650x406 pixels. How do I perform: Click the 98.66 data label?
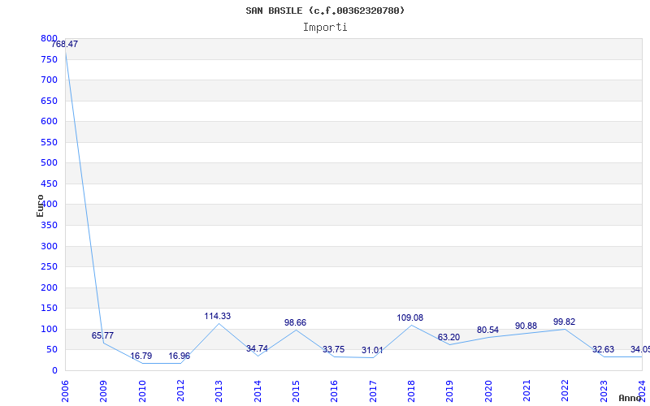point(295,322)
